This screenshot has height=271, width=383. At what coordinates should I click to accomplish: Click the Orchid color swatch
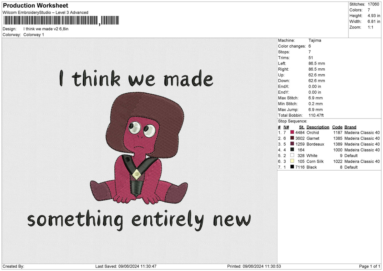[x=292, y=133]
